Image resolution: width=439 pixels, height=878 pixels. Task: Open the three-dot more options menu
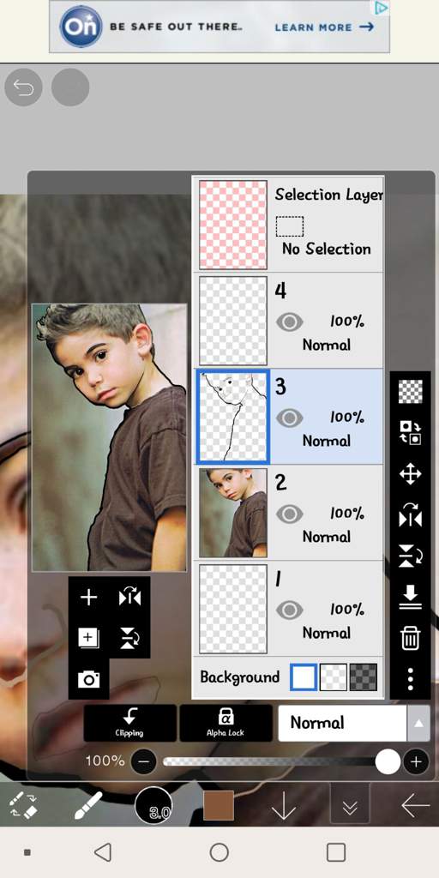point(410,679)
